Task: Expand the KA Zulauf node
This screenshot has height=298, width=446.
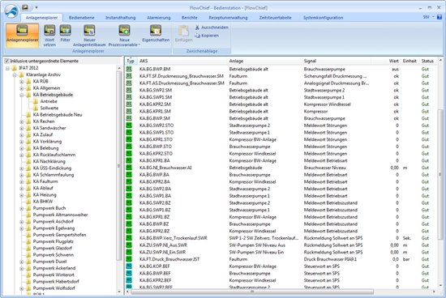Action: tap(22, 135)
